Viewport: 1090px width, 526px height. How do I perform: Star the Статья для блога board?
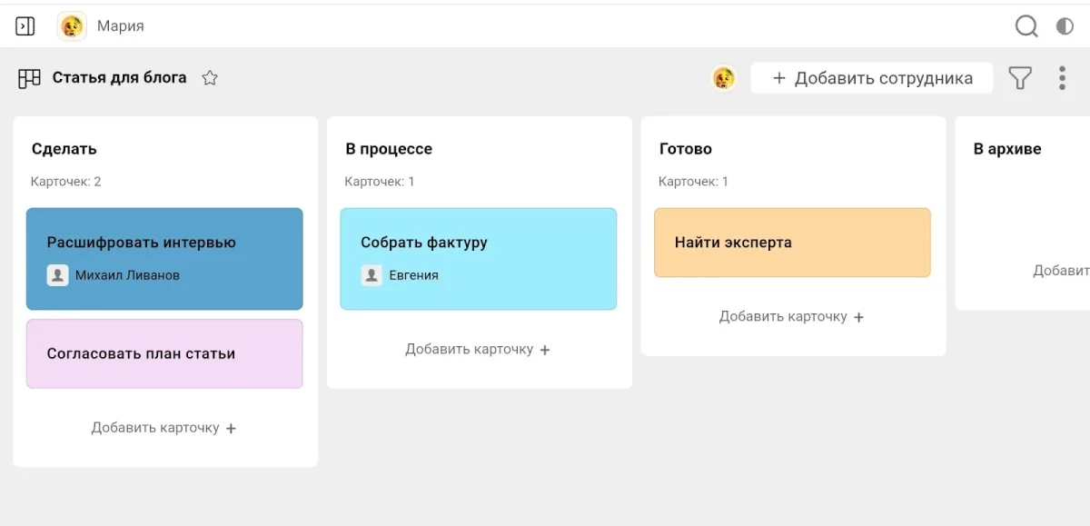pos(210,78)
